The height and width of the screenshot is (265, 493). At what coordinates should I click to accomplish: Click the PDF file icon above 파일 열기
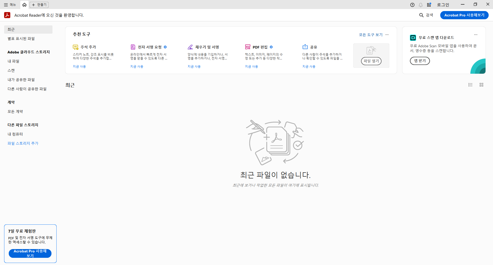click(371, 50)
